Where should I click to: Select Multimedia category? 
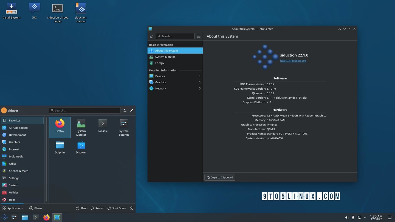22,156
